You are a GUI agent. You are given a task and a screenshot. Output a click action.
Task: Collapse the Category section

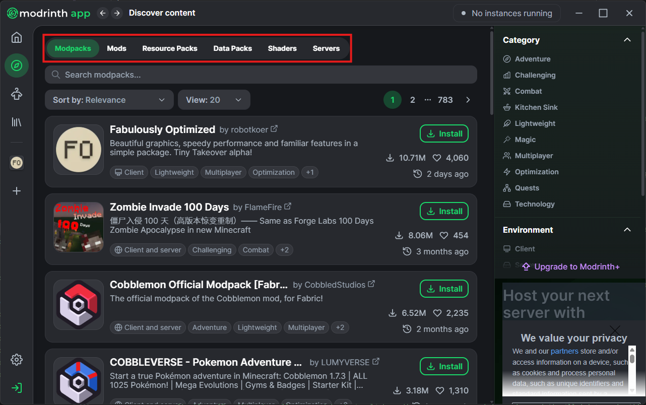pos(627,40)
